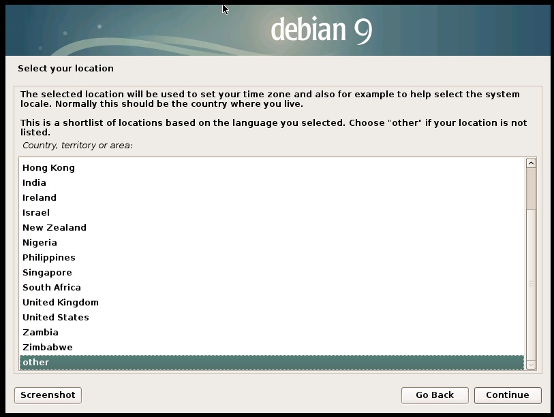This screenshot has width=554, height=417.
Task: Select New Zealand as location
Action: 55,227
